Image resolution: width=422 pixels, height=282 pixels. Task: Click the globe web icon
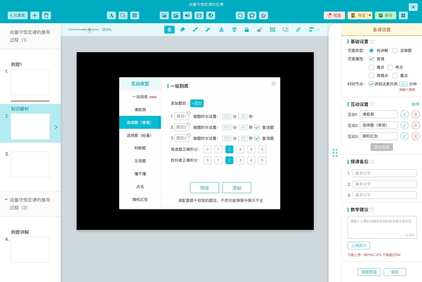click(x=210, y=15)
